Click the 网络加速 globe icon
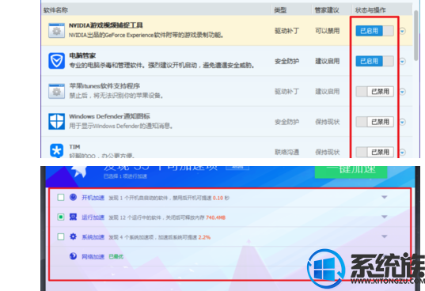 73,256
